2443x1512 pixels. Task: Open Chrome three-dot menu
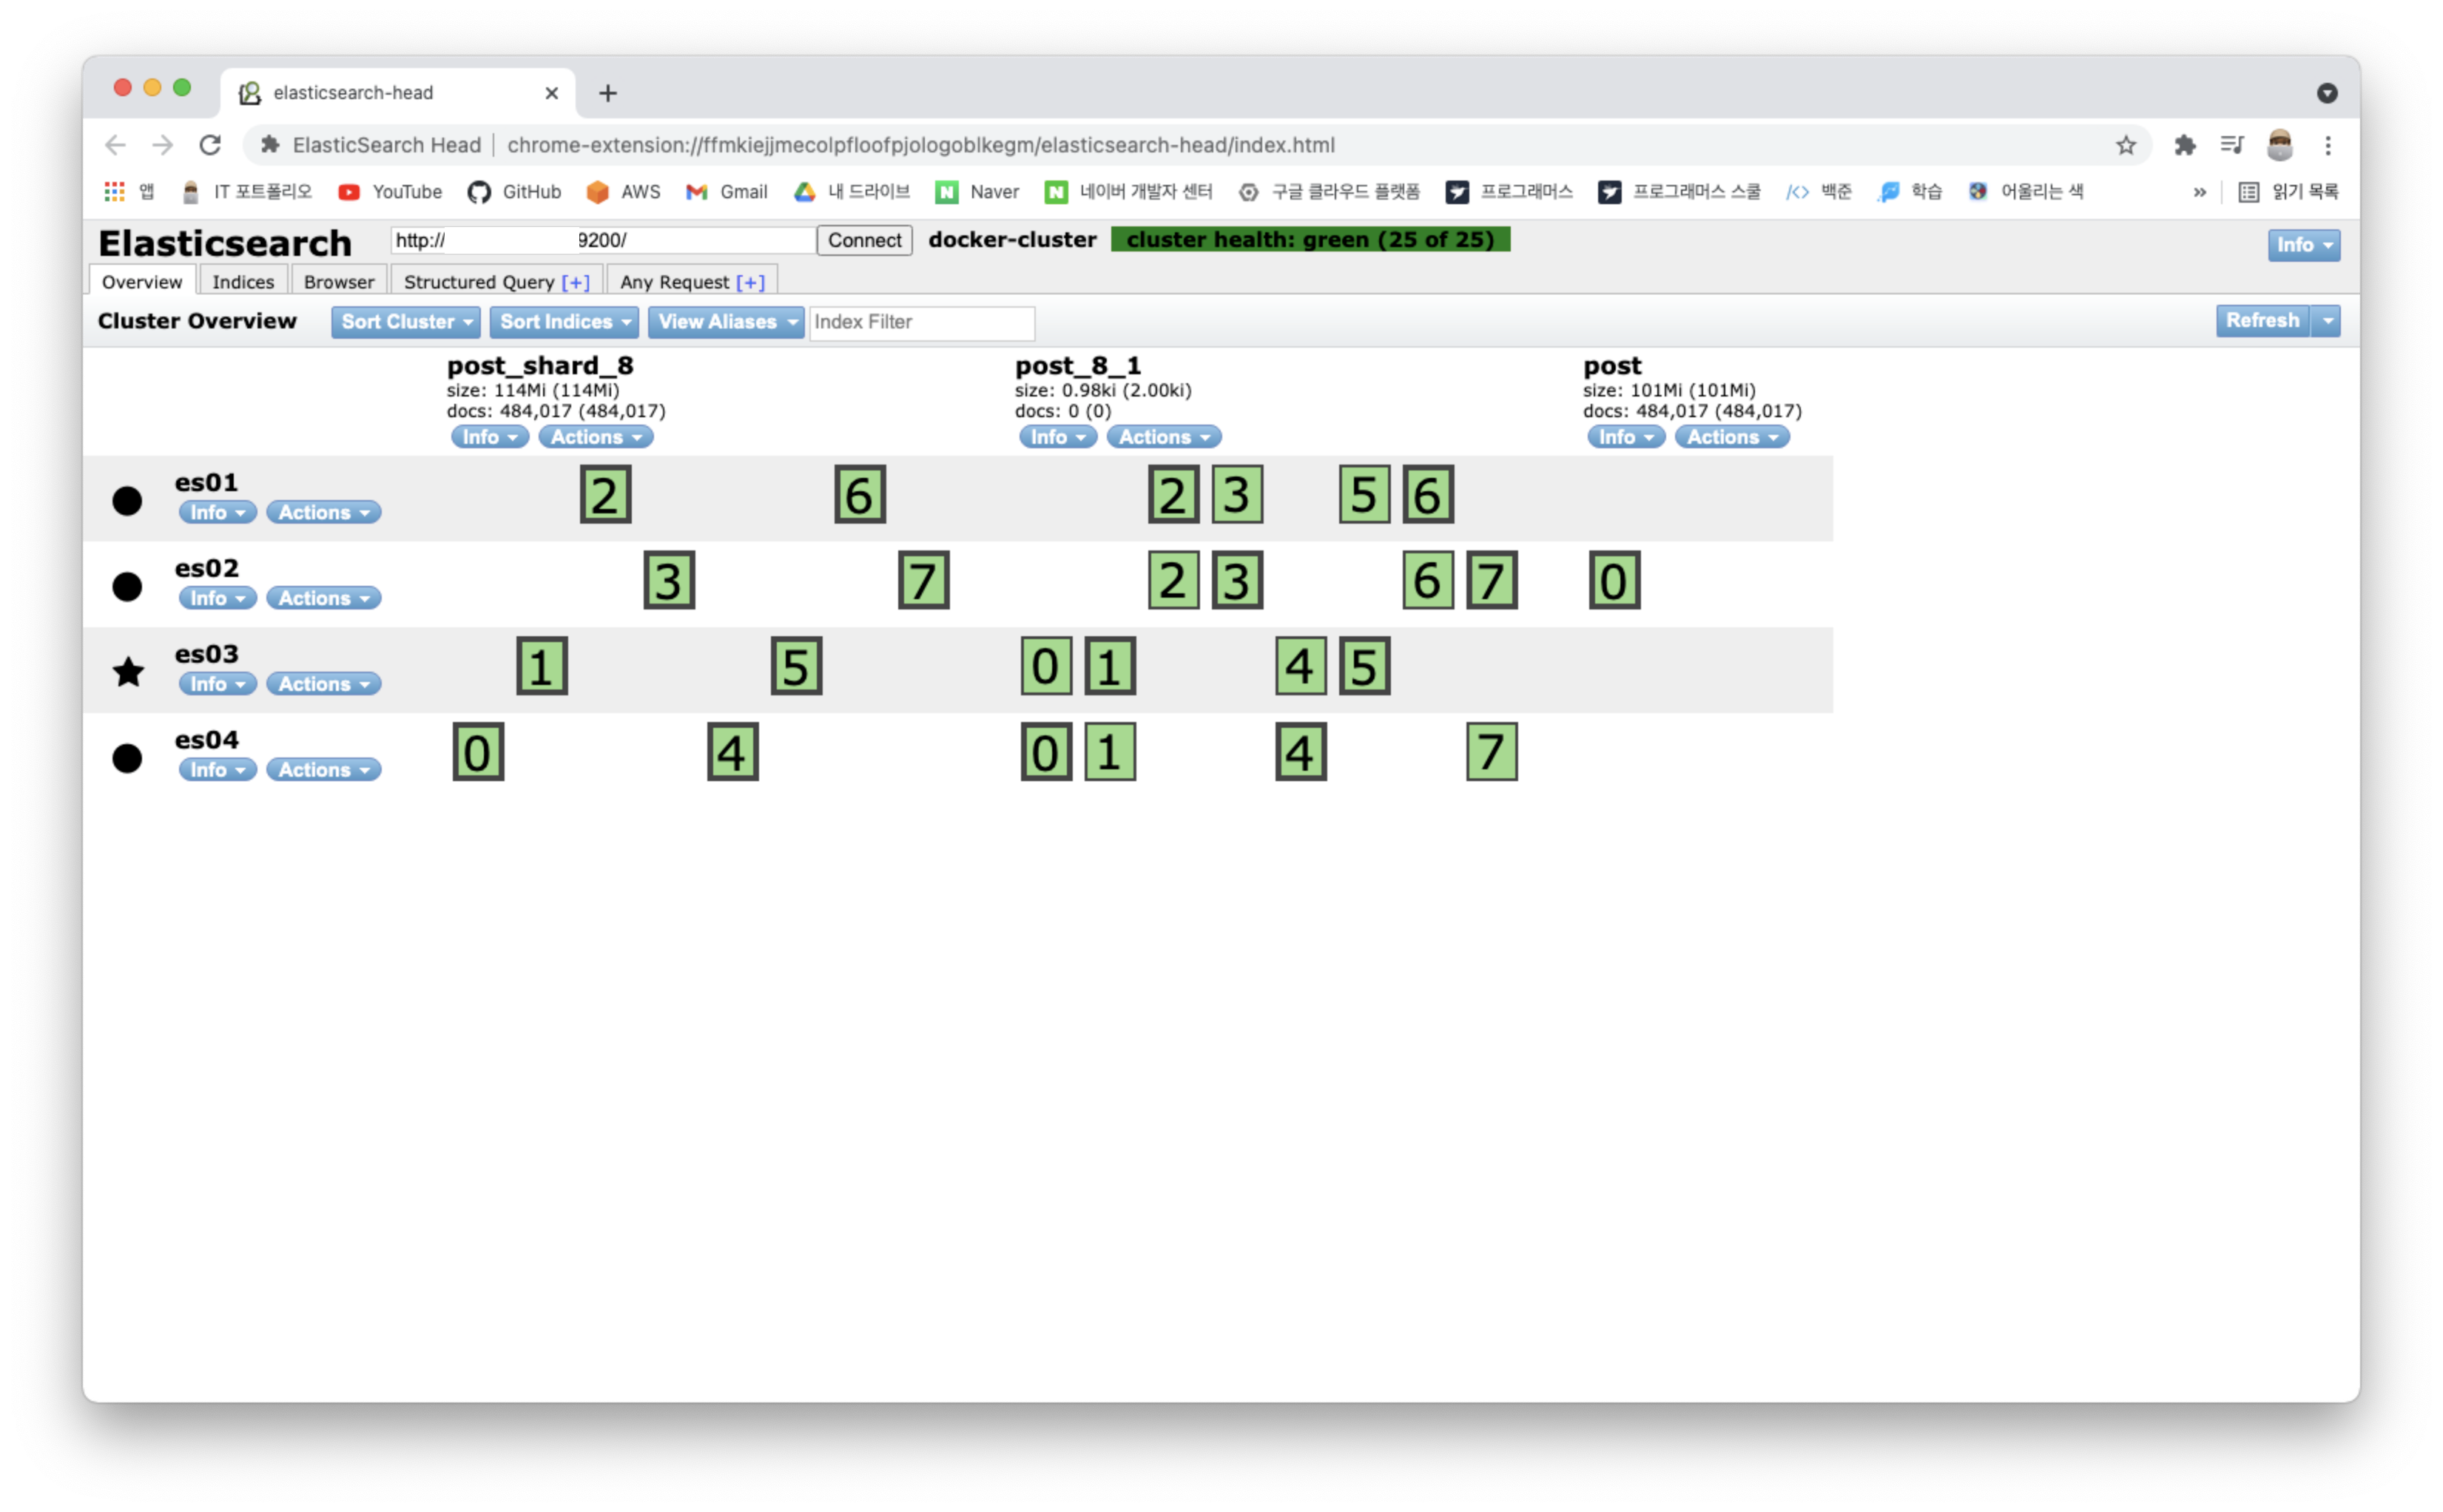click(x=2327, y=145)
